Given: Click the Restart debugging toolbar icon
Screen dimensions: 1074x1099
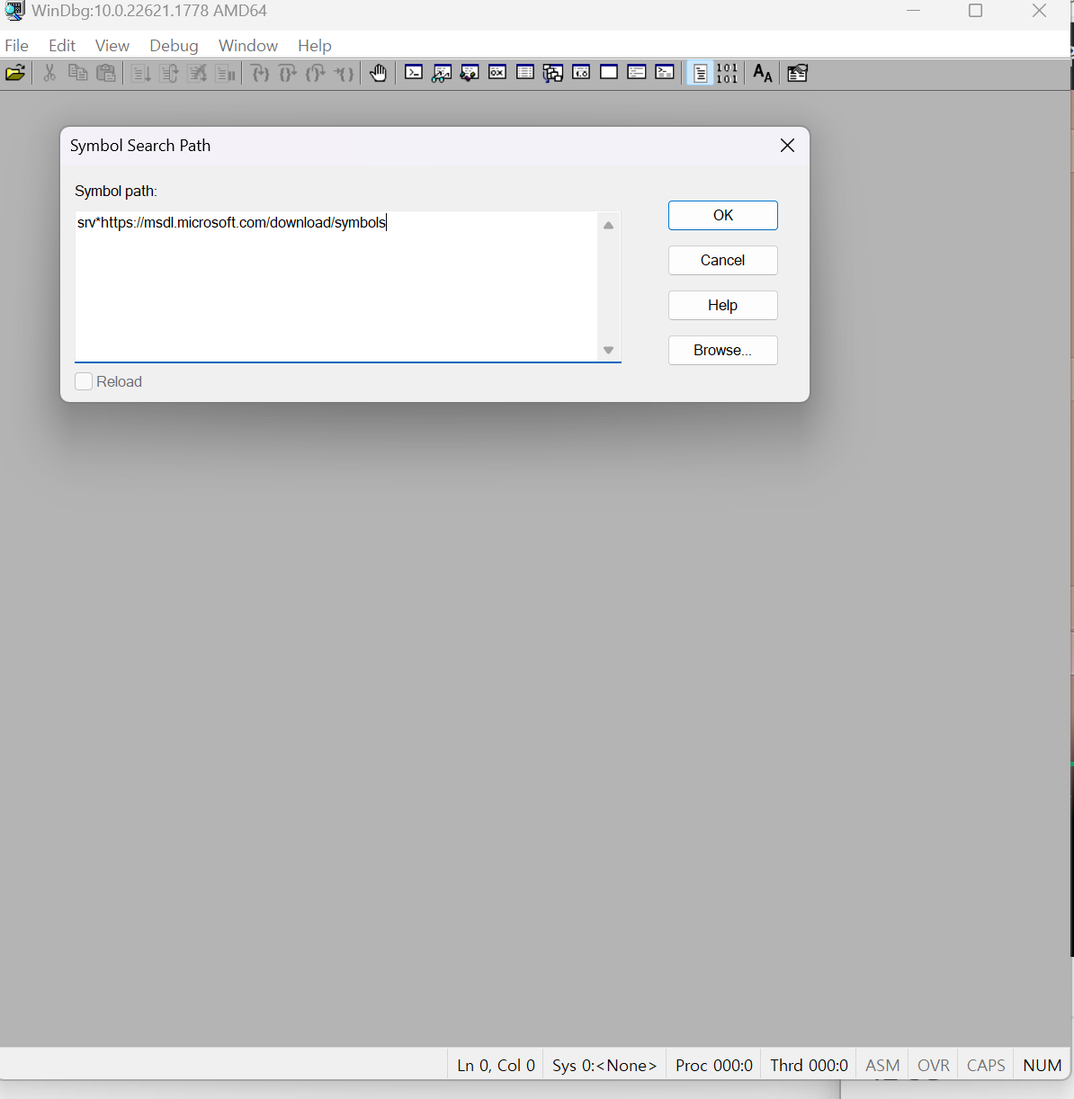Looking at the screenshot, I should pos(169,74).
